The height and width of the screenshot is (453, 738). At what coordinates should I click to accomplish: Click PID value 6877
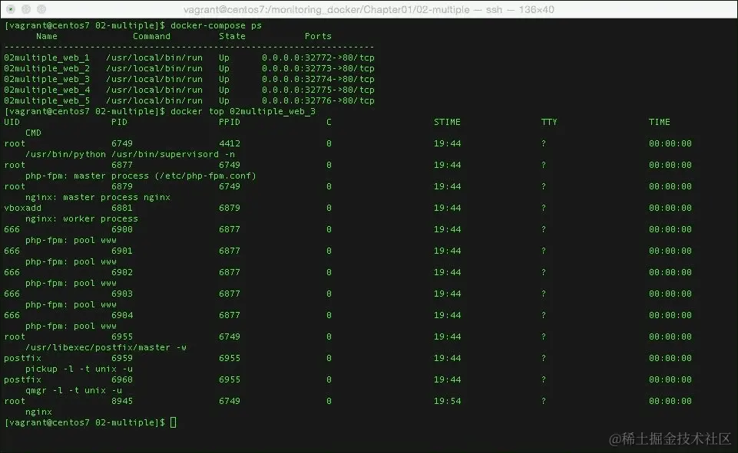click(x=122, y=165)
